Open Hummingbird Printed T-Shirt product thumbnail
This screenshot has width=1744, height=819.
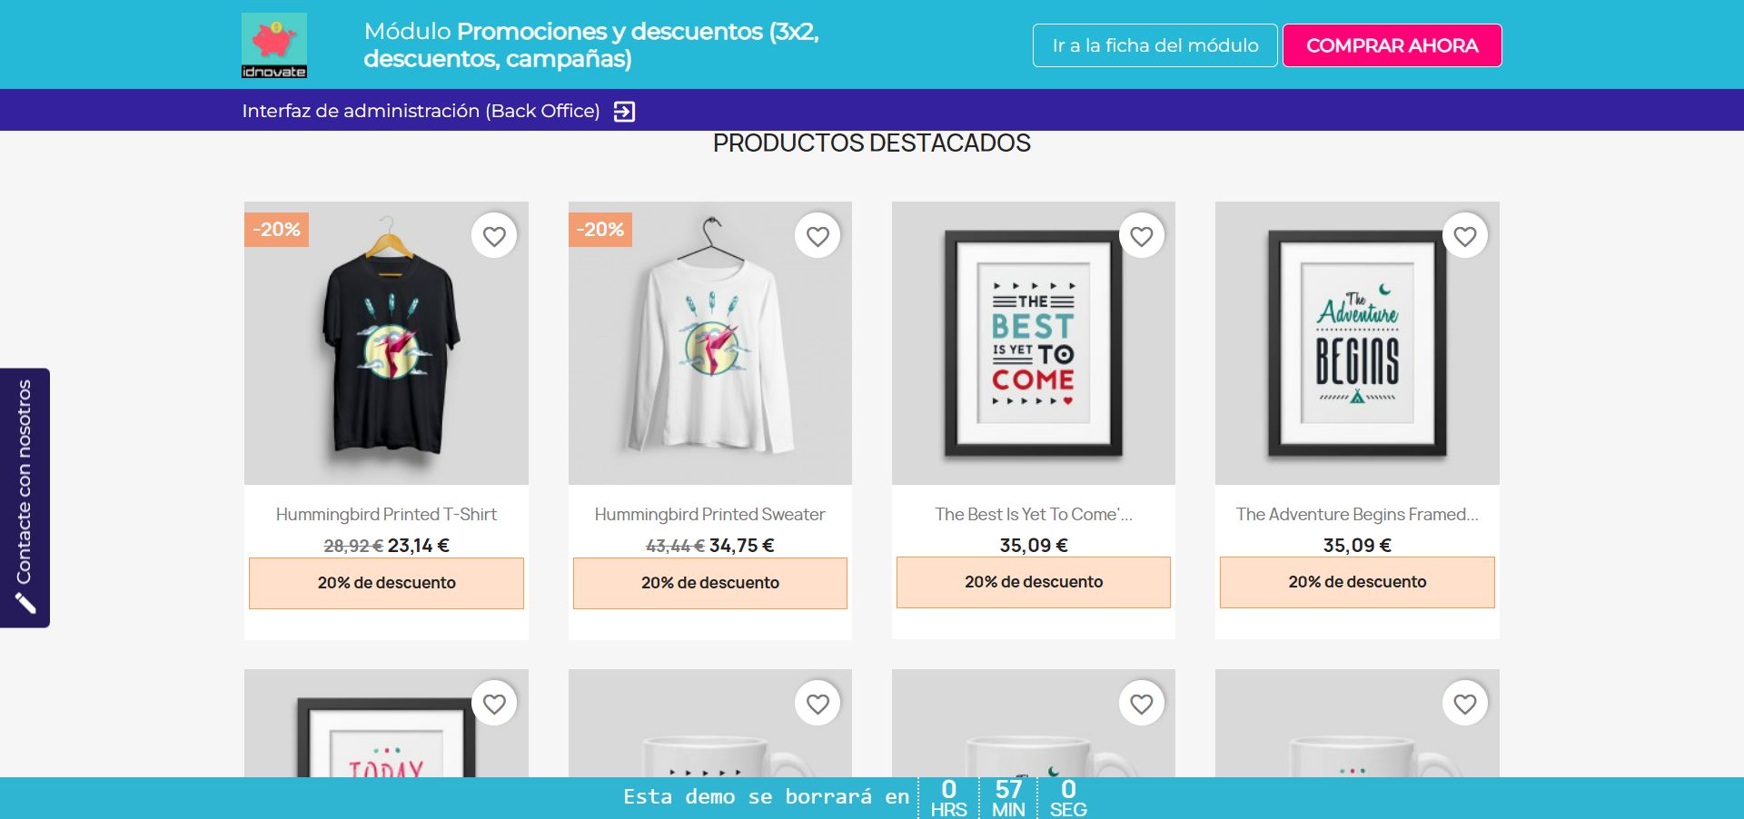pyautogui.click(x=386, y=343)
